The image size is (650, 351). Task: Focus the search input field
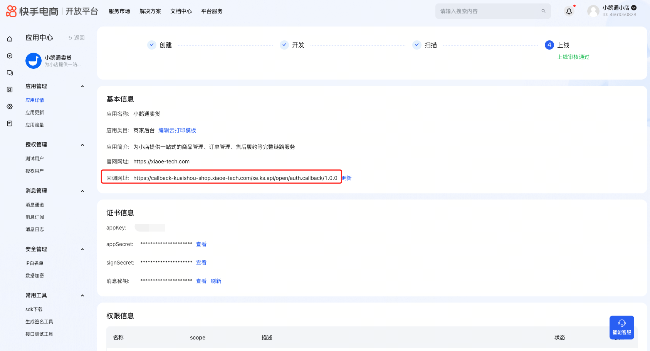click(x=493, y=11)
